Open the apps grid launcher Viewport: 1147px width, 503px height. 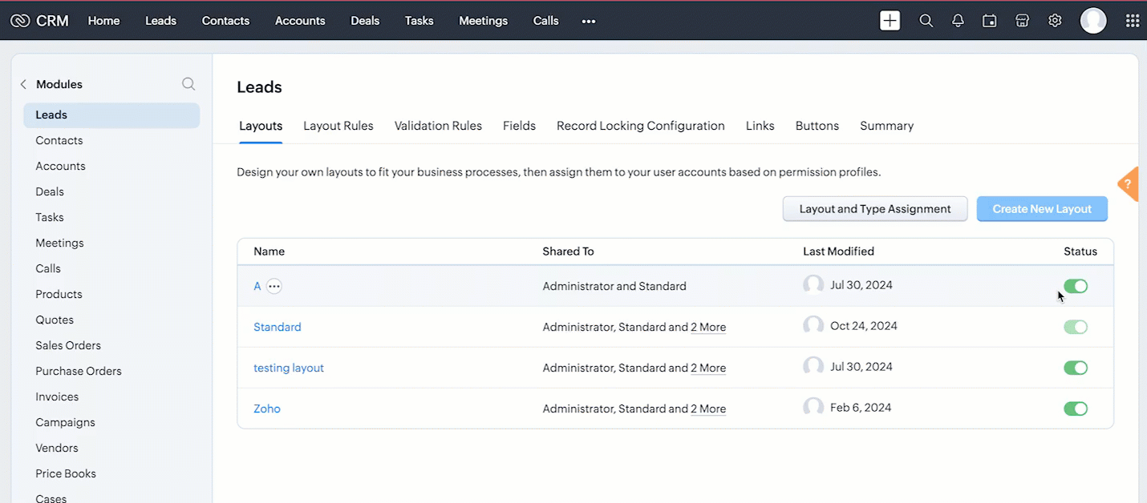coord(1132,21)
